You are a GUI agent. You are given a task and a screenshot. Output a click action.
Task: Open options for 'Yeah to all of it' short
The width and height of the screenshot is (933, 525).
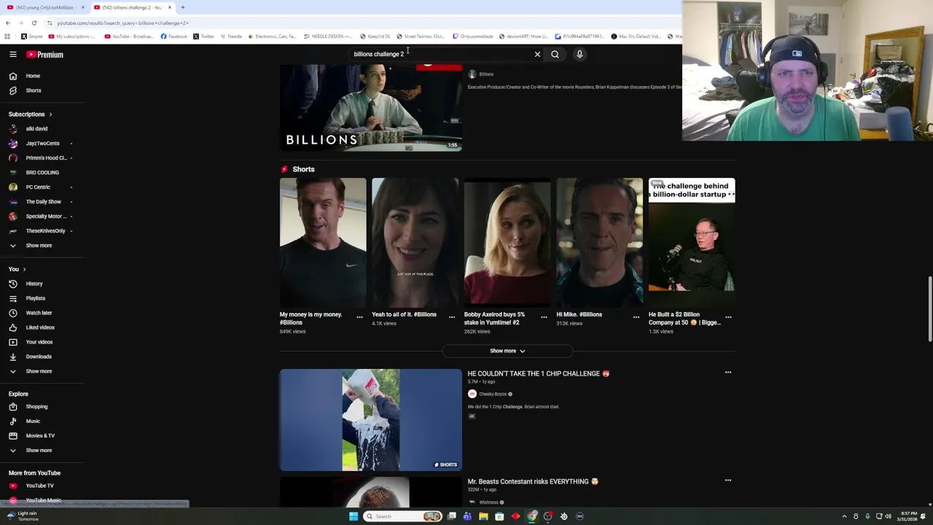coord(451,317)
